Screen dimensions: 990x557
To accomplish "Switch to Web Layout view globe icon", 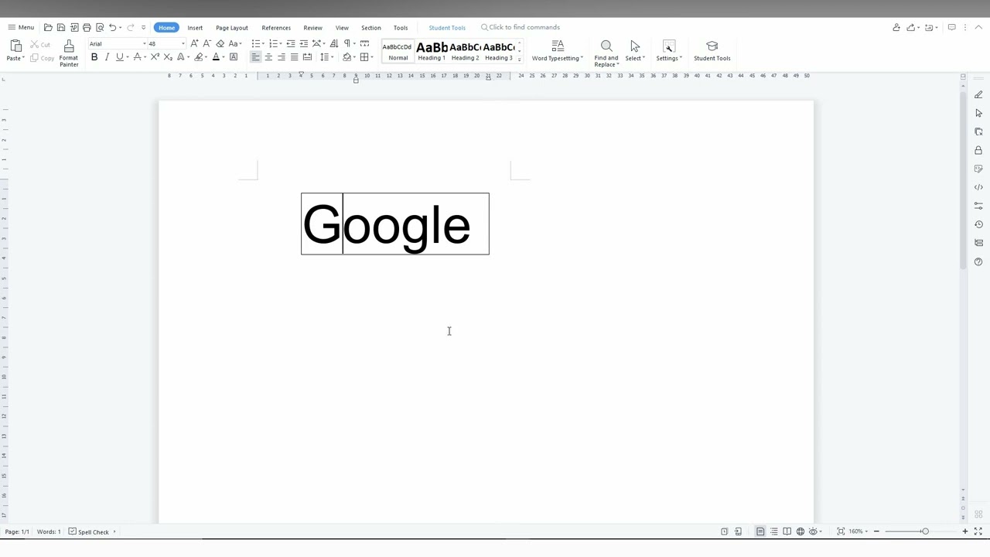I will pyautogui.click(x=801, y=531).
